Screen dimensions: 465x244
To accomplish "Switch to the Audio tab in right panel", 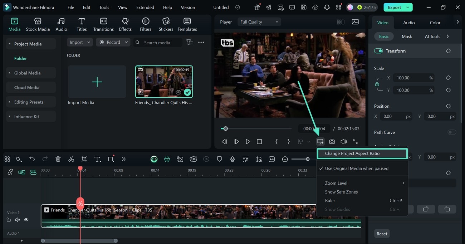I will (408, 22).
